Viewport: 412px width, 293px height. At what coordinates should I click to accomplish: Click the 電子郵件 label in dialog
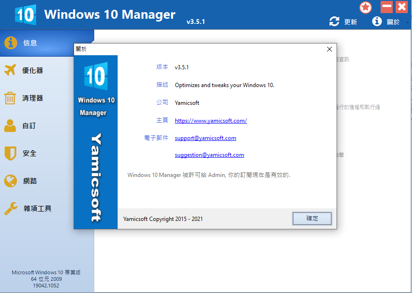[156, 138]
